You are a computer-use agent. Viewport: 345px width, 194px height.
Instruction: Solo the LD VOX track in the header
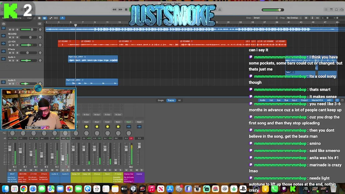pyautogui.click(x=13, y=45)
